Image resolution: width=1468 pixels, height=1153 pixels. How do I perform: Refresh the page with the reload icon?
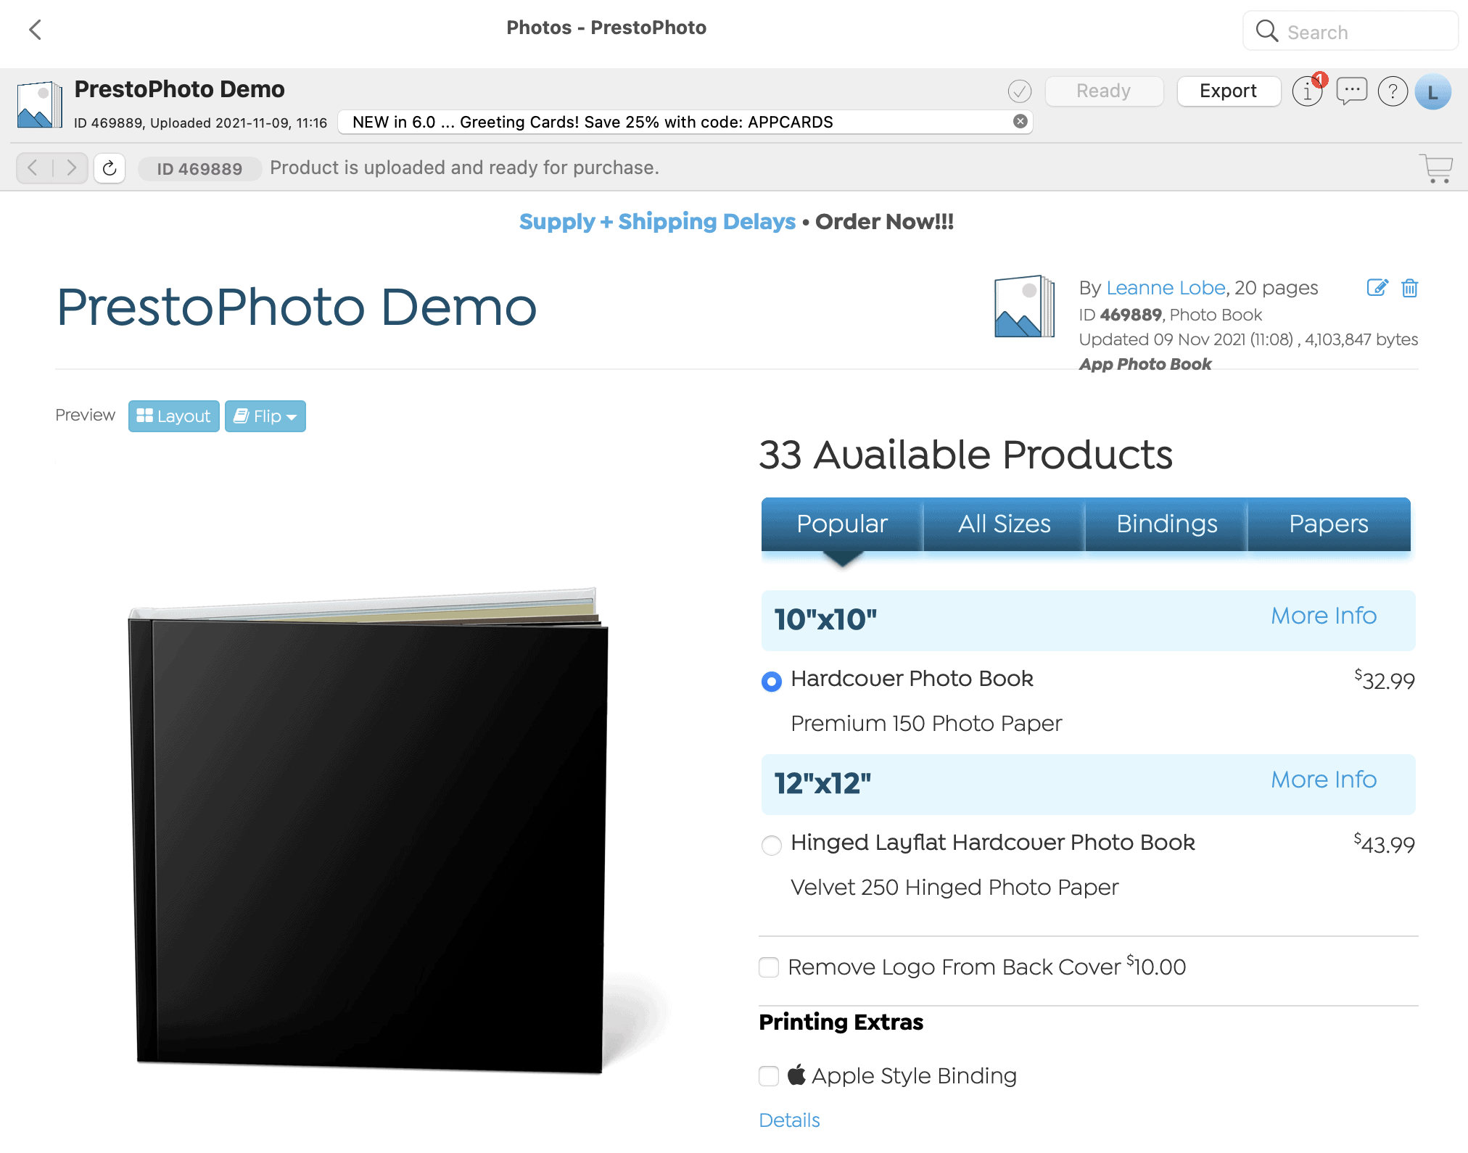click(x=109, y=168)
